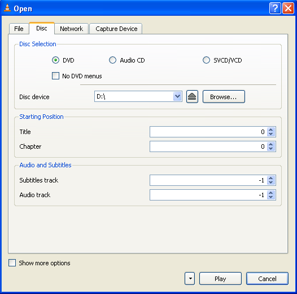This screenshot has height=294, width=297.
Task: Click the Browse... button
Action: 224,97
